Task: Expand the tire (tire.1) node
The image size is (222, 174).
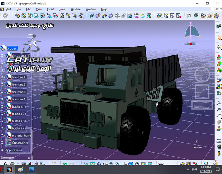Action: (2, 77)
